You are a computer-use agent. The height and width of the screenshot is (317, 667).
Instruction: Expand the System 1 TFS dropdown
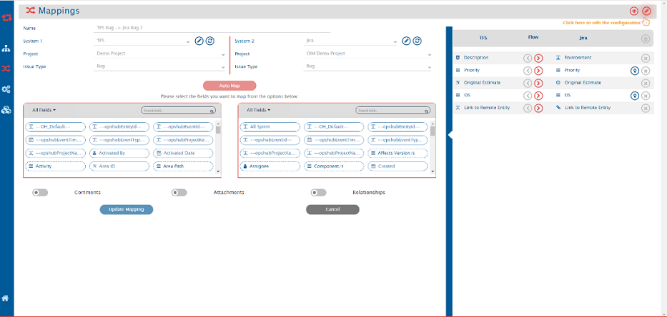[x=143, y=41]
